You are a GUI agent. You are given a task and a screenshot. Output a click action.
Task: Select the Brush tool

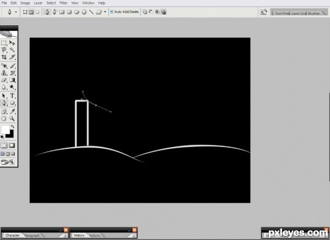[x=12, y=66]
